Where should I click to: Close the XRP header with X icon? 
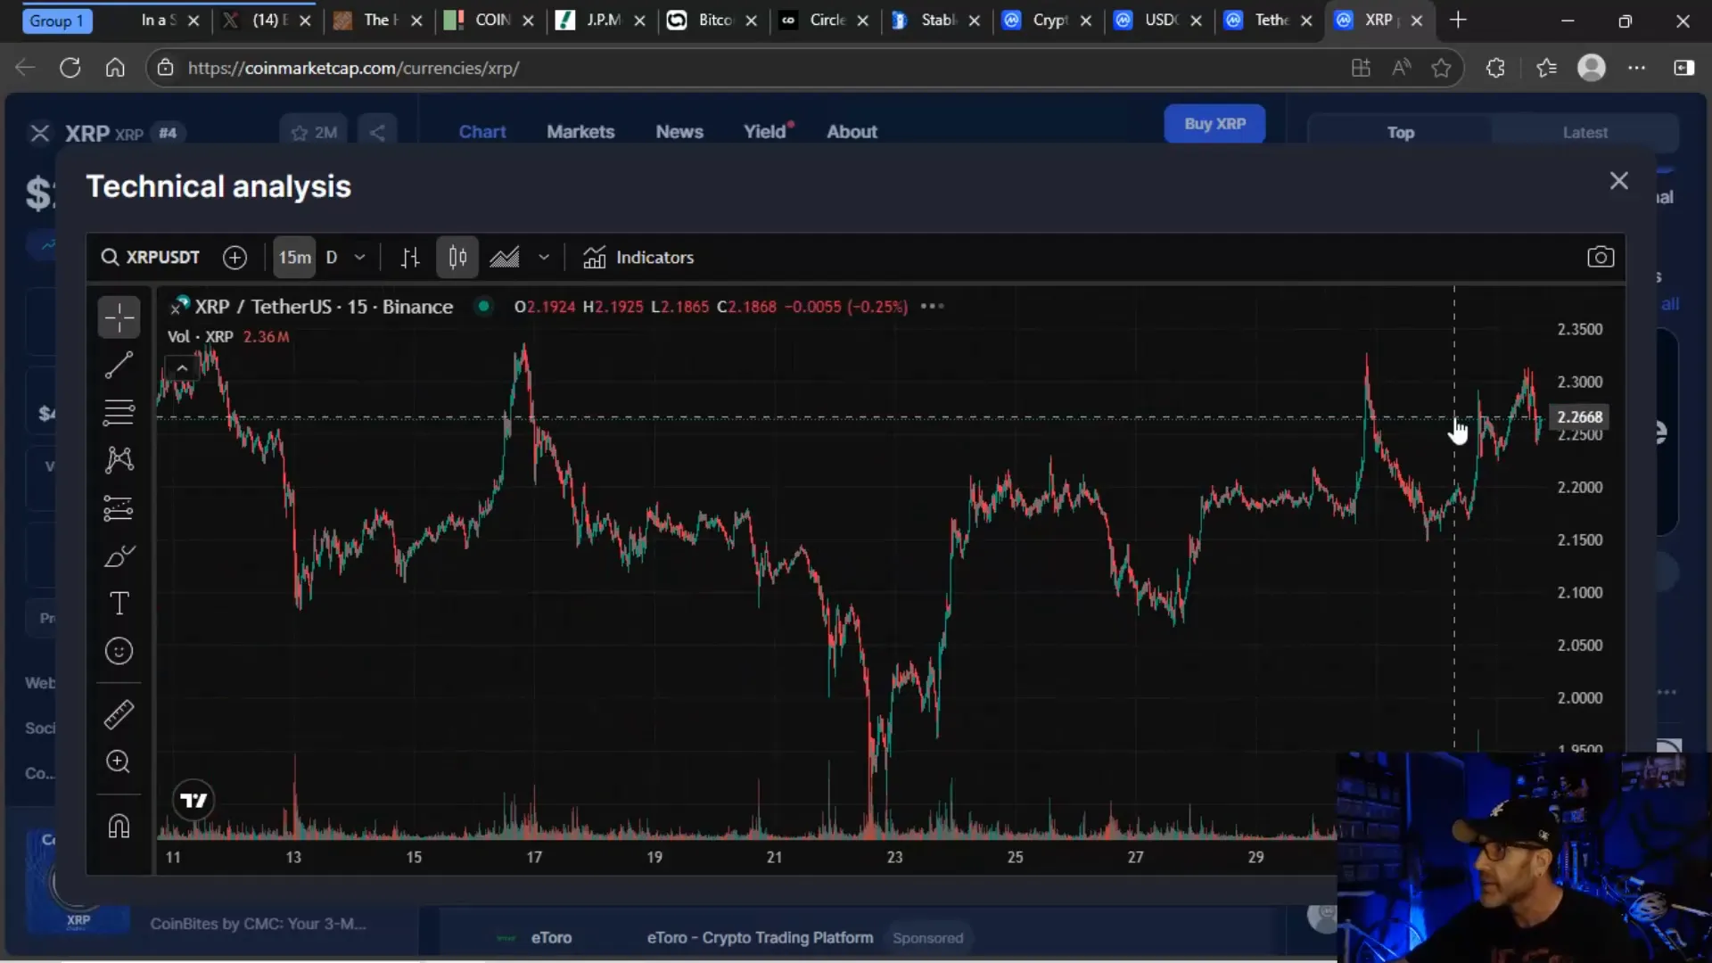click(x=39, y=134)
